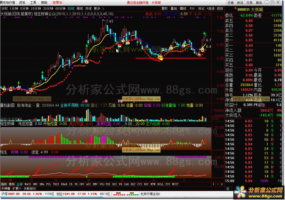Click the small square icon after the diamond
Viewport: 285px width, 200px height.
pos(209,14)
